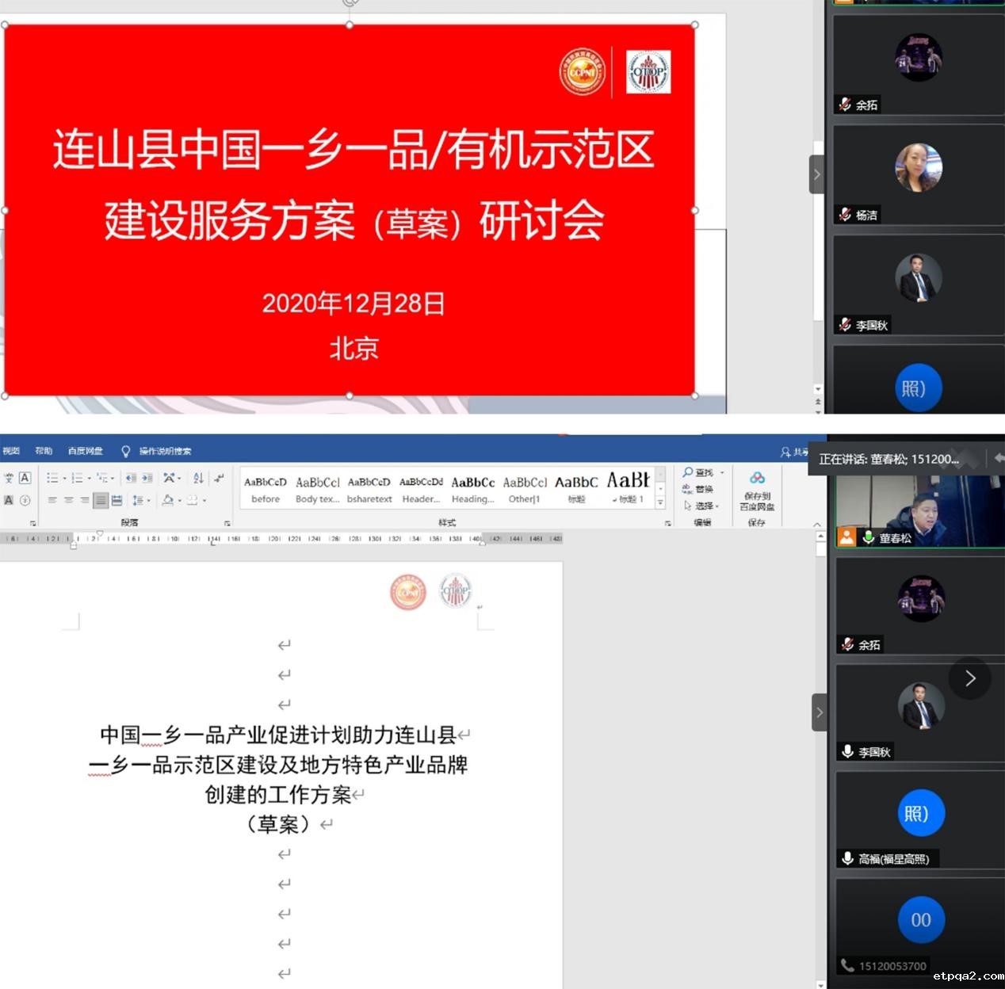Expand the multilevel list dropdown arrow
Image resolution: width=1005 pixels, height=989 pixels.
click(113, 477)
